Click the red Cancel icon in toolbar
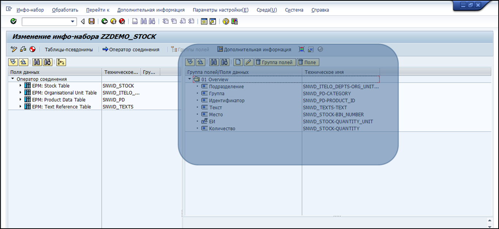This screenshot has height=229, width=499. point(122,22)
